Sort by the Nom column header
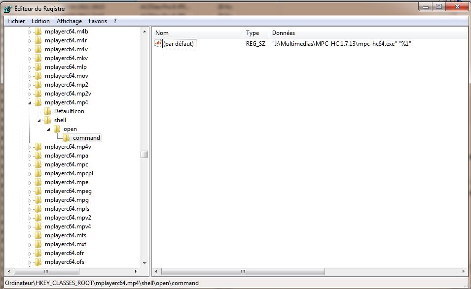 click(198, 33)
